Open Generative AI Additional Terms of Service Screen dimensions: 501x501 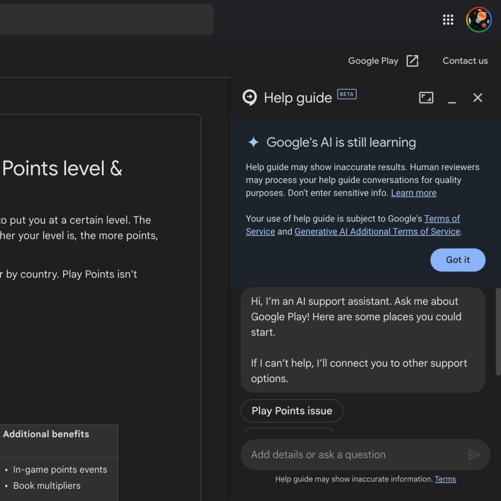[x=377, y=231]
